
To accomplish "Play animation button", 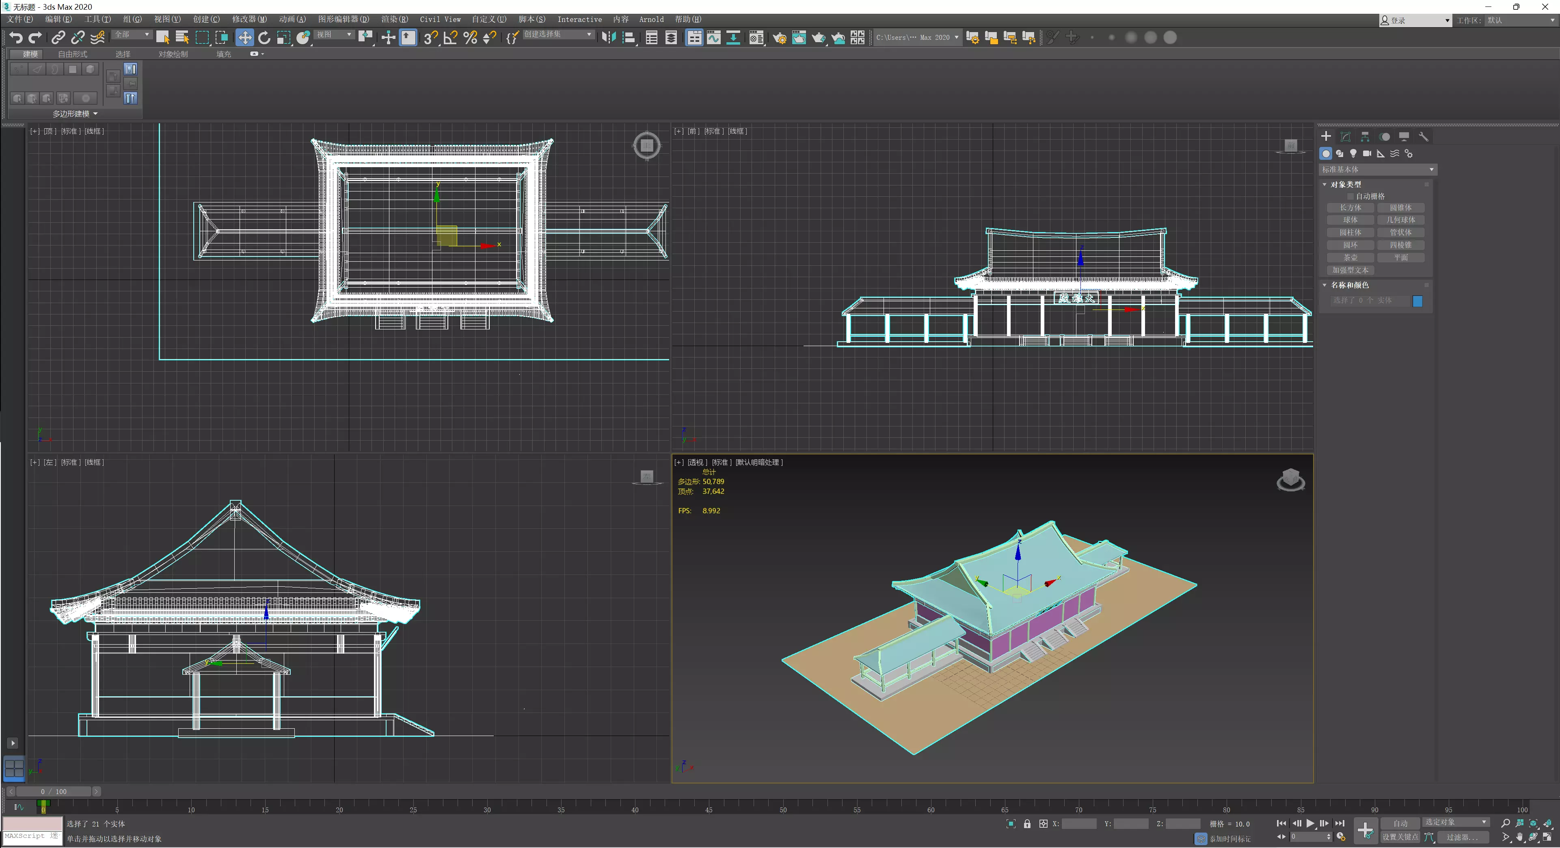I will pos(1310,823).
